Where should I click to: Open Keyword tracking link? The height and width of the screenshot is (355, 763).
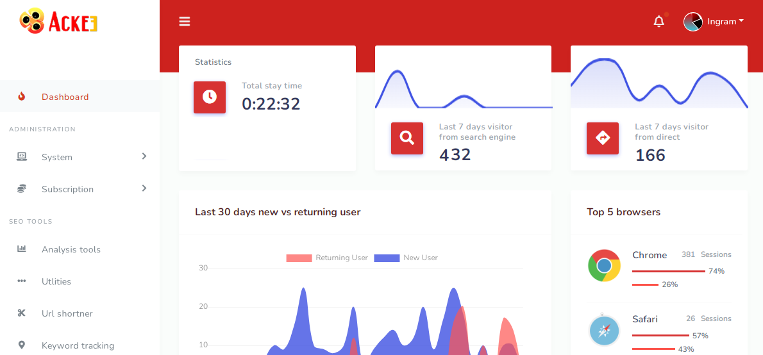click(x=78, y=345)
